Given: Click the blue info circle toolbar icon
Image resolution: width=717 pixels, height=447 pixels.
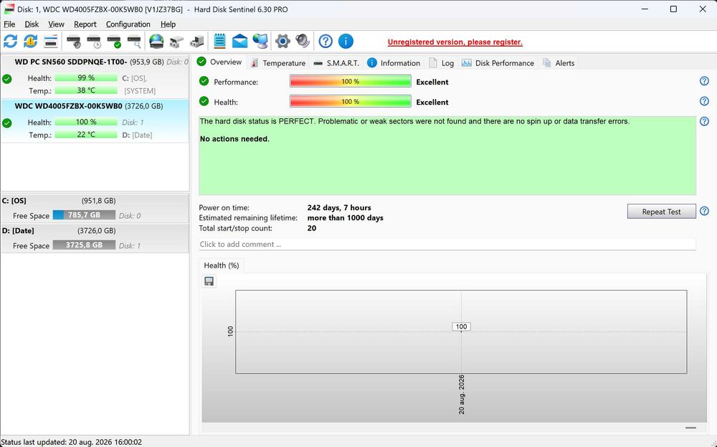Looking at the screenshot, I should 346,41.
